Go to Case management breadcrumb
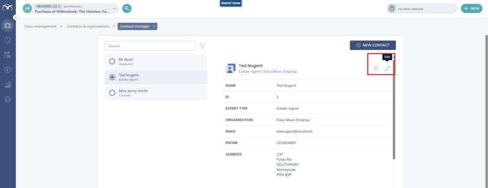Image resolution: width=488 pixels, height=188 pixels. pyautogui.click(x=41, y=27)
